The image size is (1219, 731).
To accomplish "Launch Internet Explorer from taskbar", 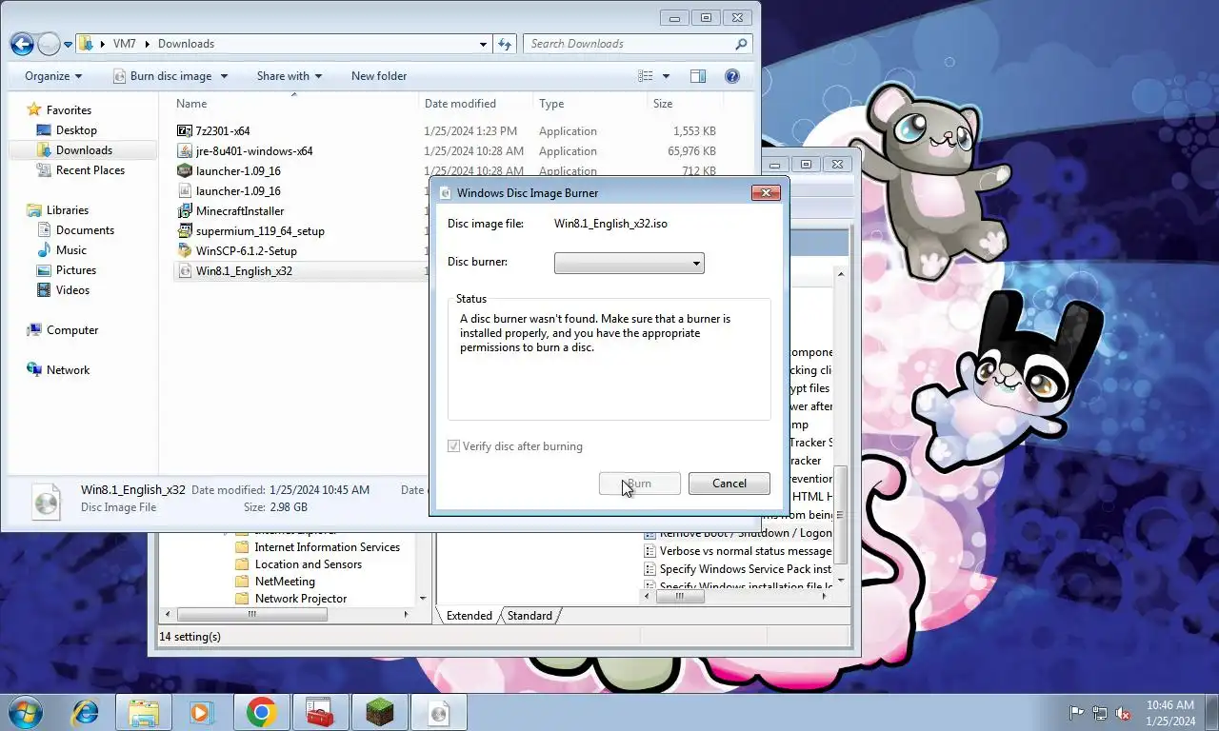I will pyautogui.click(x=86, y=712).
